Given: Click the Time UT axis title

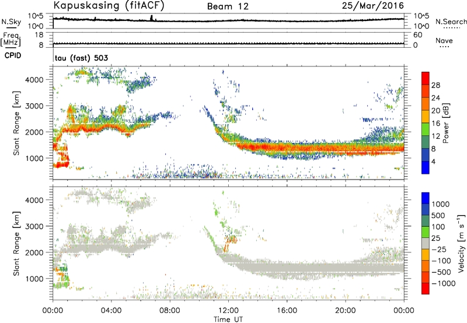Looking at the screenshot, I should (228, 320).
